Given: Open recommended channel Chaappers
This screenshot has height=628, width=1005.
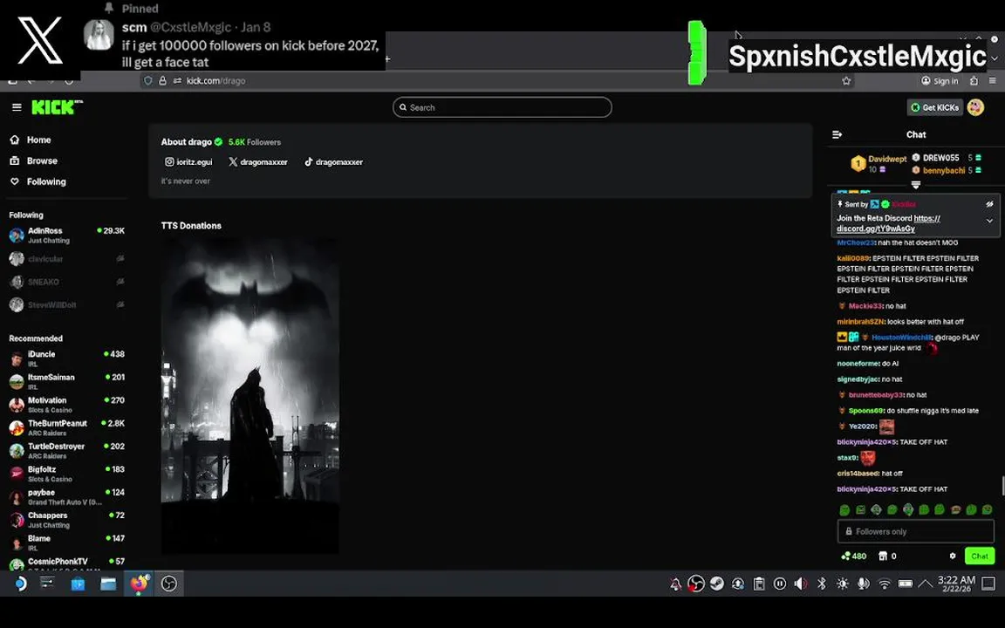Looking at the screenshot, I should point(66,520).
